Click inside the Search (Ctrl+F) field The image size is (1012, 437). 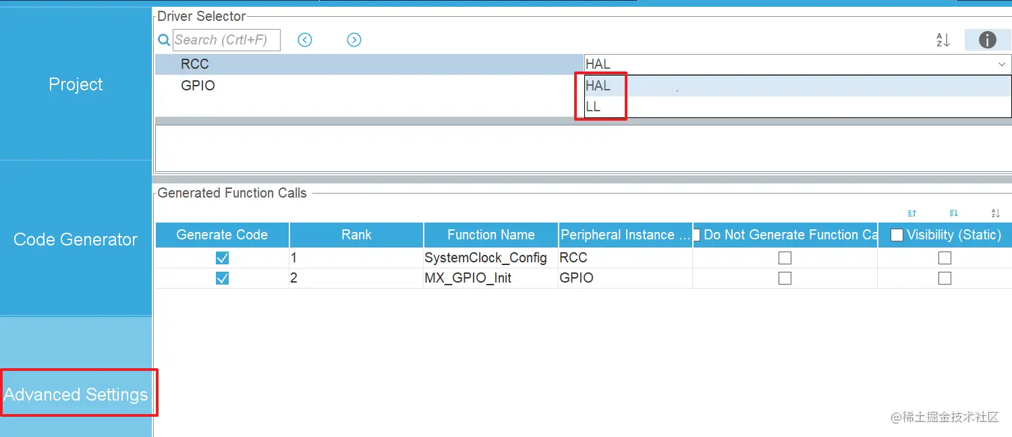(226, 40)
